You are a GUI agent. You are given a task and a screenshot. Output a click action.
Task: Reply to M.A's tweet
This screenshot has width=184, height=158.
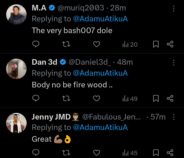pyautogui.click(x=36, y=44)
